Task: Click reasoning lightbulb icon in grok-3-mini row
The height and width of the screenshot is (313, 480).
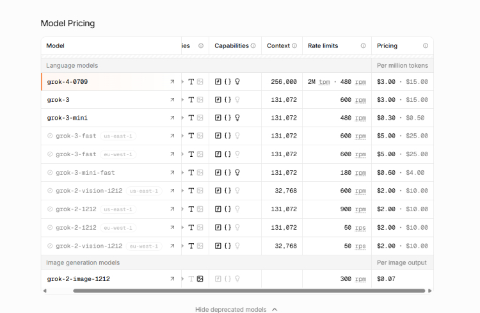Action: [237, 118]
